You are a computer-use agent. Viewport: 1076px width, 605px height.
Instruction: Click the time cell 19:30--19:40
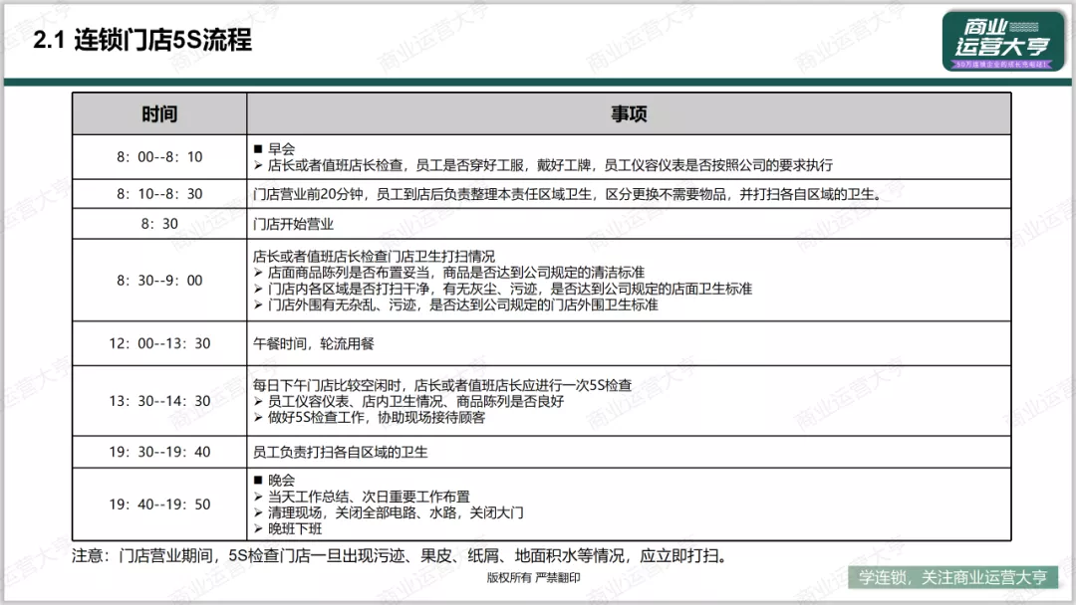point(159,452)
